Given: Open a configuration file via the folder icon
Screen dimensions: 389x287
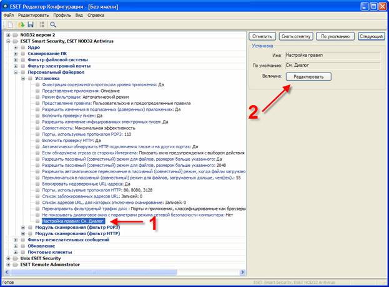Looking at the screenshot, I should coord(21,24).
